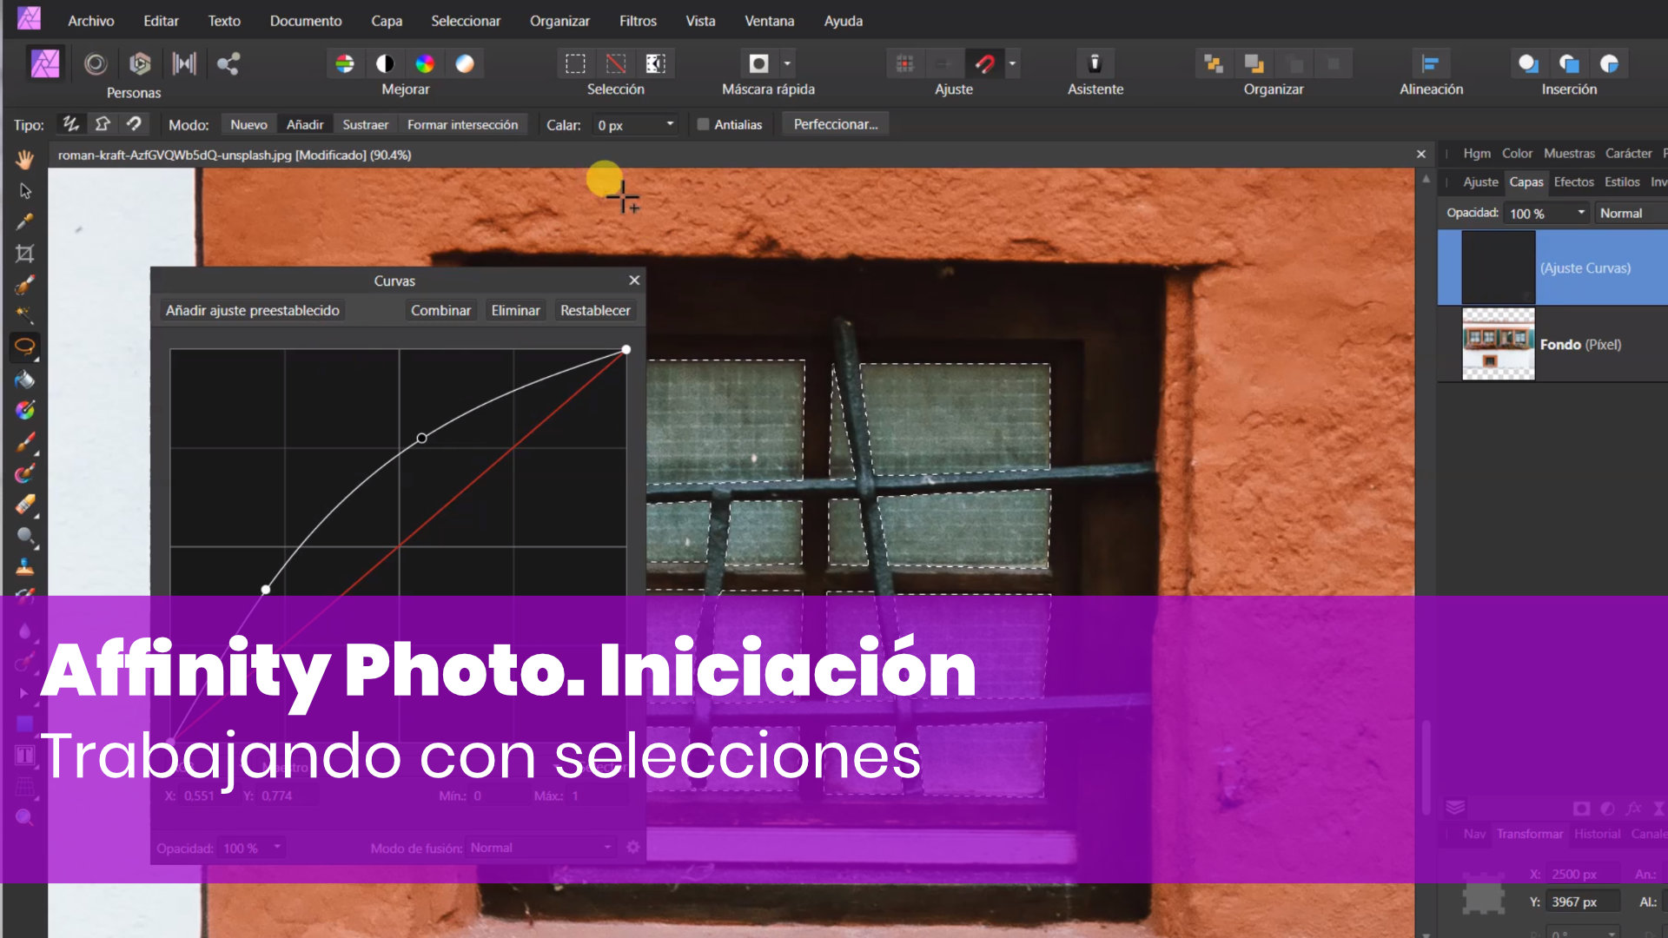The image size is (1668, 938).
Task: Open the layer Opacidad dropdown
Action: 1581,213
